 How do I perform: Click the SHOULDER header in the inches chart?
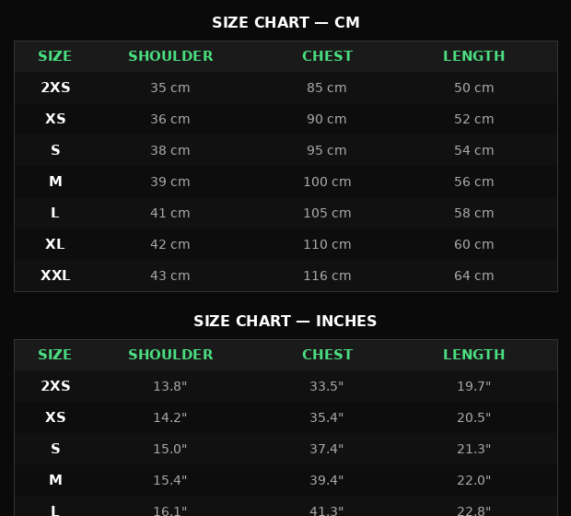point(170,355)
